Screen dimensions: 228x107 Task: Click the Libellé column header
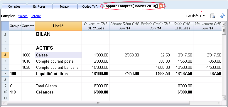(58, 26)
